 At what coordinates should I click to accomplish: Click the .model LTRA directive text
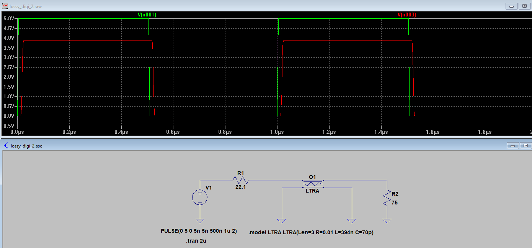coord(312,232)
